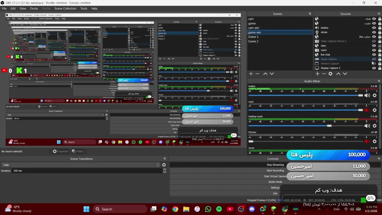This screenshot has width=382, height=215.
Task: Open File in the top menu bar
Action: point(4,8)
